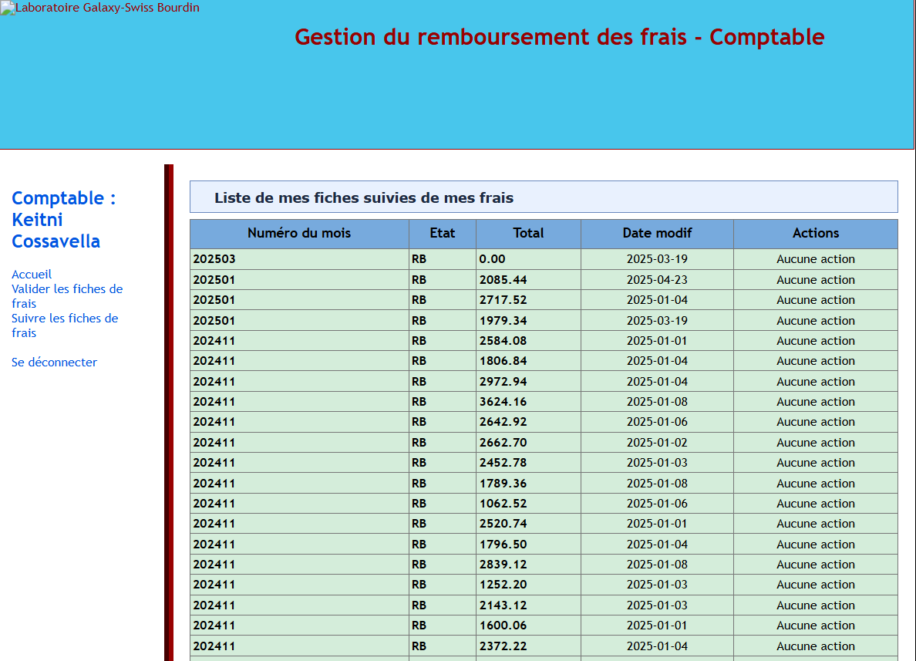The image size is (916, 661).
Task: Click the Total column header
Action: [x=529, y=233]
